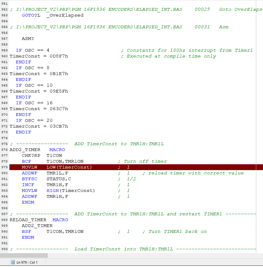The height and width of the screenshot is (267, 263).
Task: Click line number 975 in the gutter
Action: (4, 144)
